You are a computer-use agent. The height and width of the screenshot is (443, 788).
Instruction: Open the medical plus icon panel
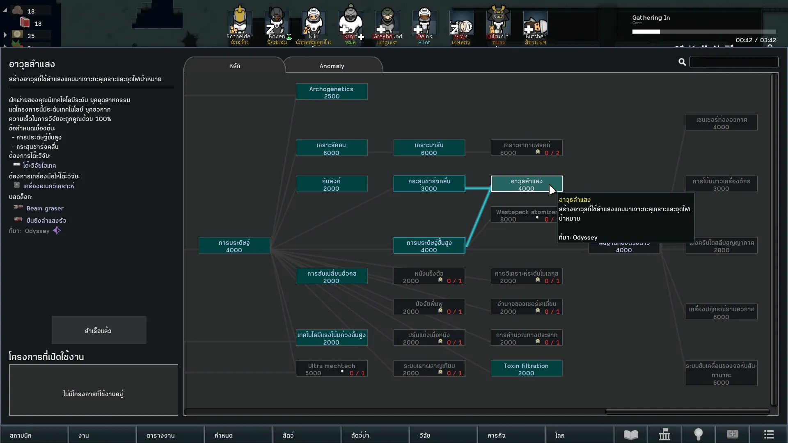tap(732, 434)
